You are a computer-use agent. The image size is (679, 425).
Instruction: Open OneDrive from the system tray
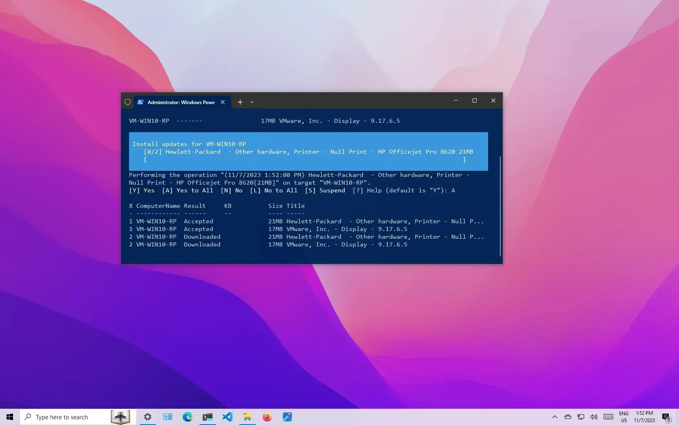click(x=567, y=417)
